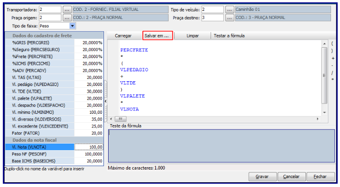Collapse left panel with splitter arrow
This screenshot has height=187, width=340.
point(106,101)
